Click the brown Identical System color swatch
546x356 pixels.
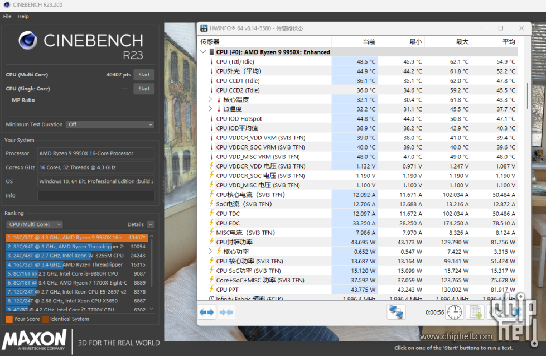[45, 319]
